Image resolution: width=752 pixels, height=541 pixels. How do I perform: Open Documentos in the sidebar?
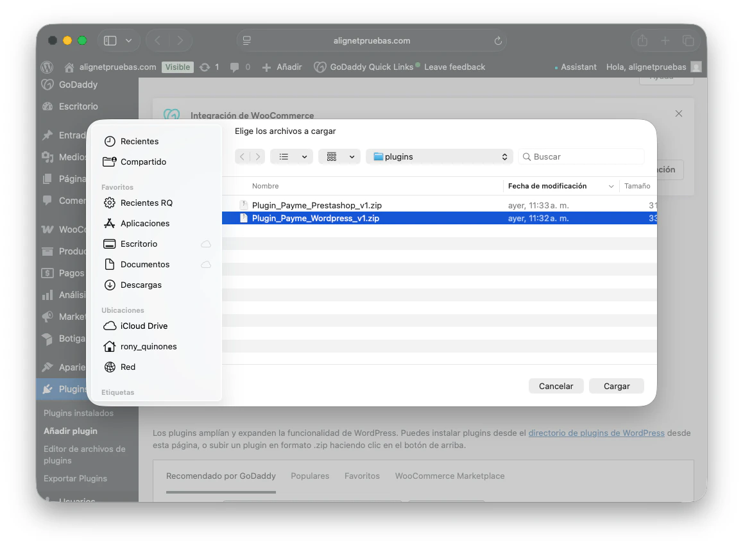(x=137, y=265)
